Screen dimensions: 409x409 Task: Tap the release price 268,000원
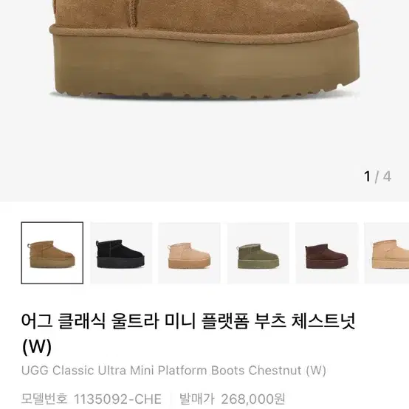pos(253,399)
